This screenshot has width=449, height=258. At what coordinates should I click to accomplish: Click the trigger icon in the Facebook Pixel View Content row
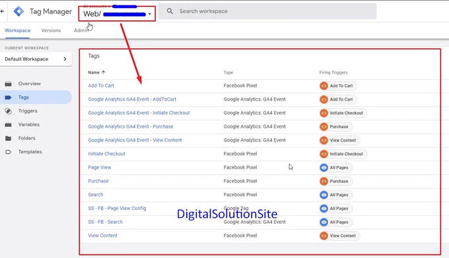pyautogui.click(x=324, y=236)
